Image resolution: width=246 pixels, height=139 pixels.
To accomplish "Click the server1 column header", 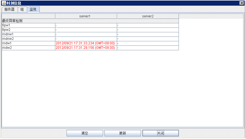I will 86,16.
